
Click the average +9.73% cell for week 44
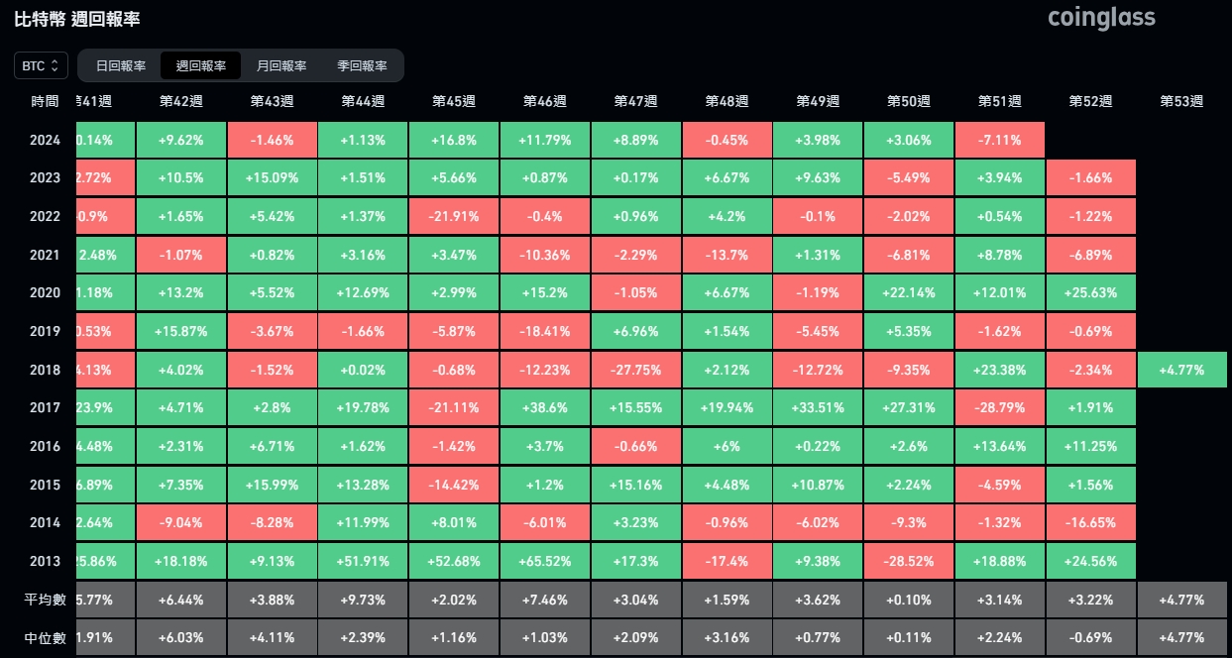362,600
